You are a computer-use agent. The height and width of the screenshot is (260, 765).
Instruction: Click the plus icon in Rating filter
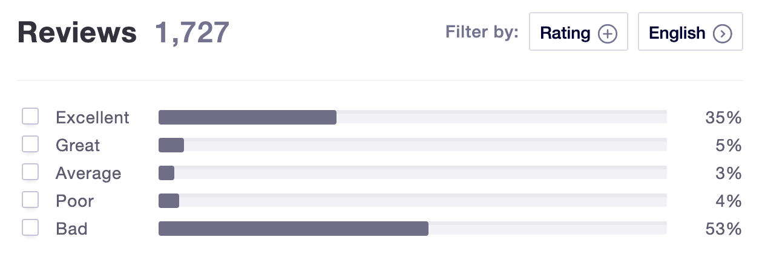(607, 34)
